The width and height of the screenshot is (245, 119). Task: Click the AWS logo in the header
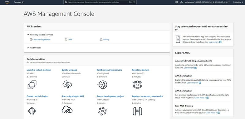(x=7, y=2)
